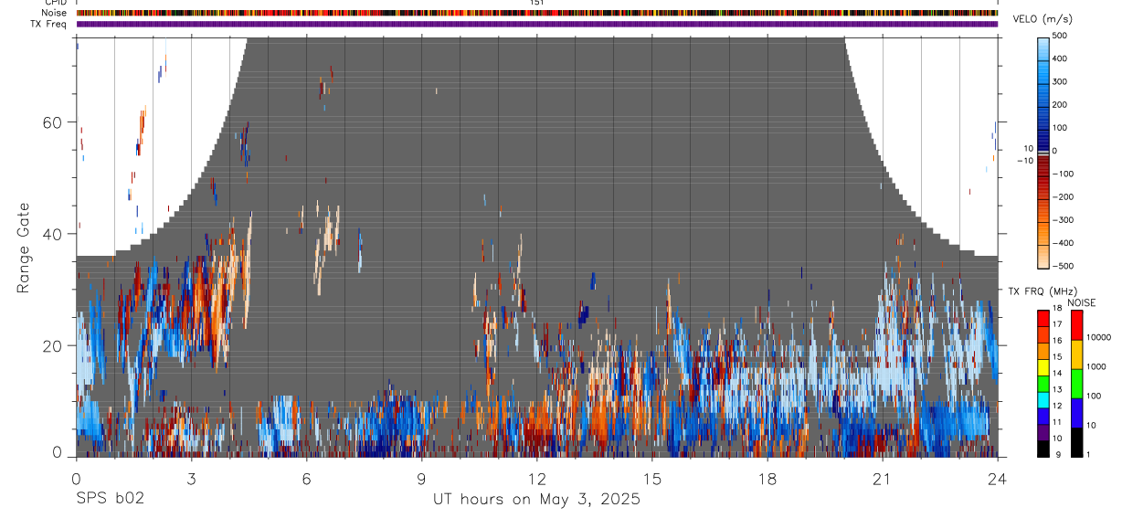Image resolution: width=1122 pixels, height=518 pixels.
Task: Click the 'Range Gate' y-axis title
Action: tap(23, 248)
